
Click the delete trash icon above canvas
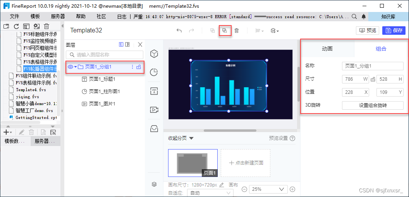pos(237,31)
